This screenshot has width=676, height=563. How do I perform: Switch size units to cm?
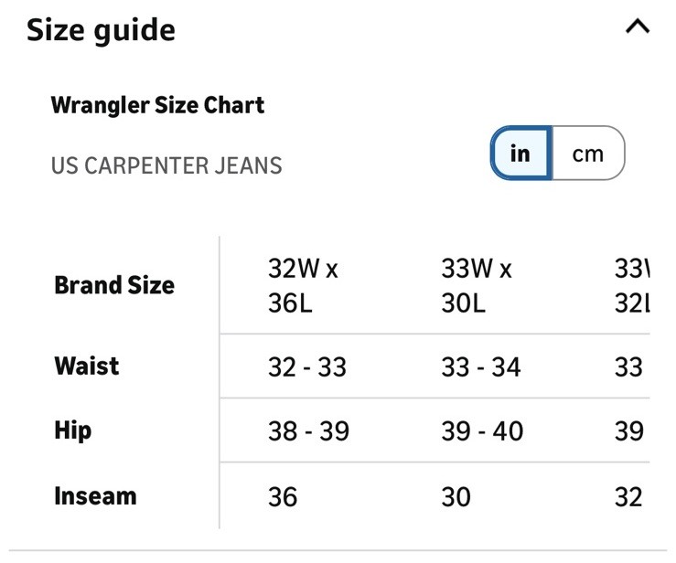pos(587,153)
